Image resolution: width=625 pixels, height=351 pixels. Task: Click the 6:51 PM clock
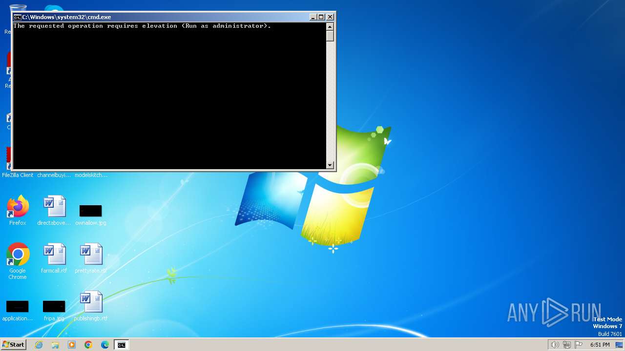click(x=600, y=345)
